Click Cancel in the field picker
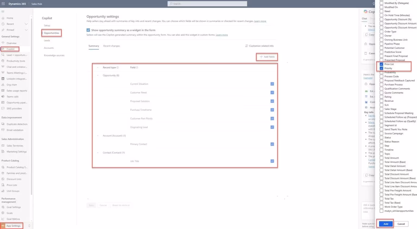The image size is (417, 229). (401, 224)
